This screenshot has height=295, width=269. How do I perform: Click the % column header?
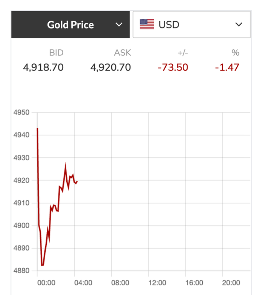(x=235, y=53)
